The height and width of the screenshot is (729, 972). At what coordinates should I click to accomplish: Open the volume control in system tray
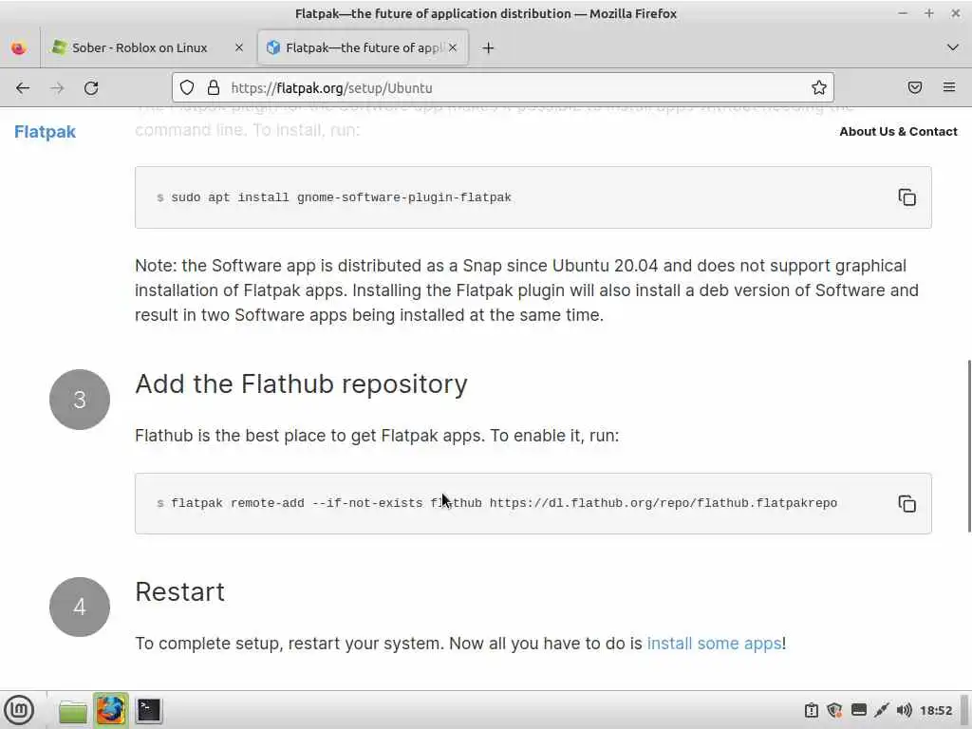coord(904,710)
